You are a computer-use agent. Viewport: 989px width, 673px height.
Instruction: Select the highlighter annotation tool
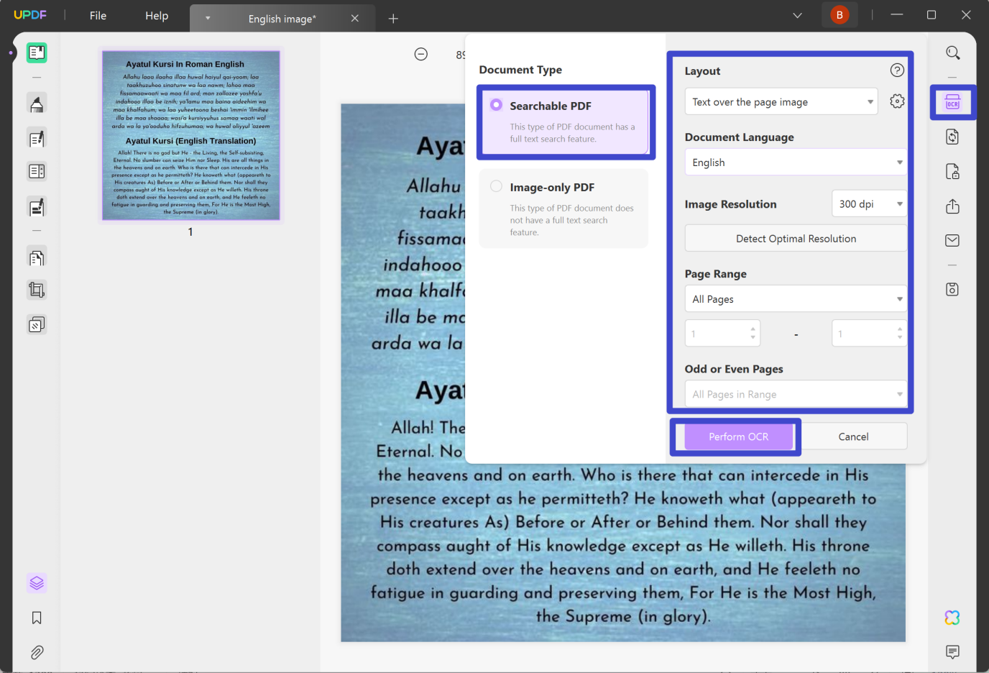pos(37,103)
